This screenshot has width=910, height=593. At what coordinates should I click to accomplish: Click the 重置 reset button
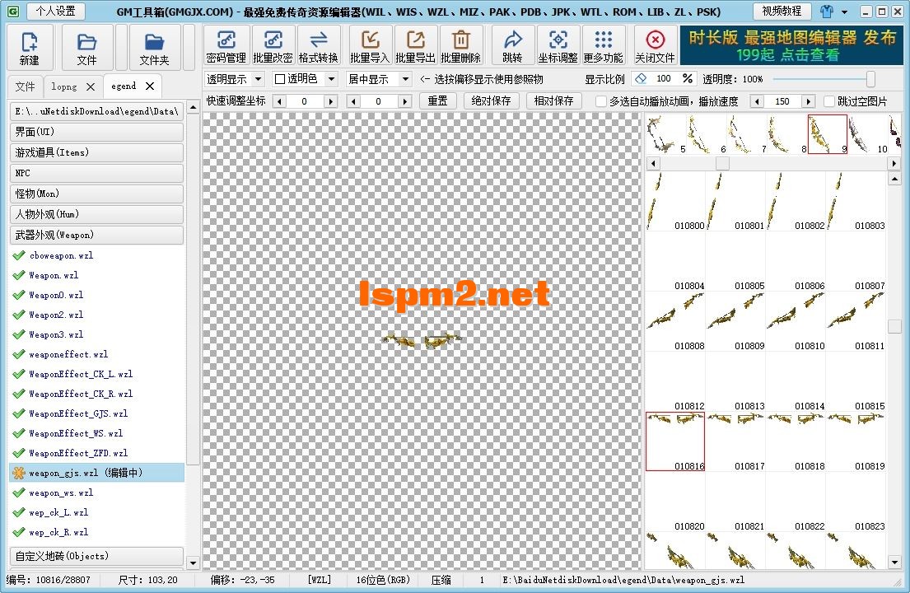437,101
